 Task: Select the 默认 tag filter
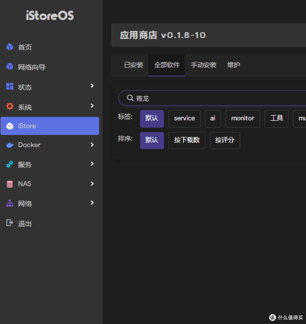pyautogui.click(x=152, y=119)
